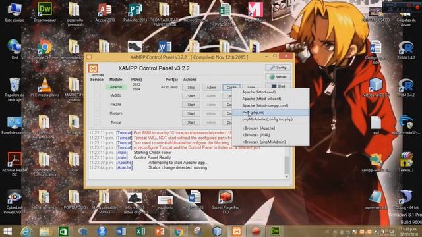
Task: Select supermercado desktop icon
Action: 376,200
